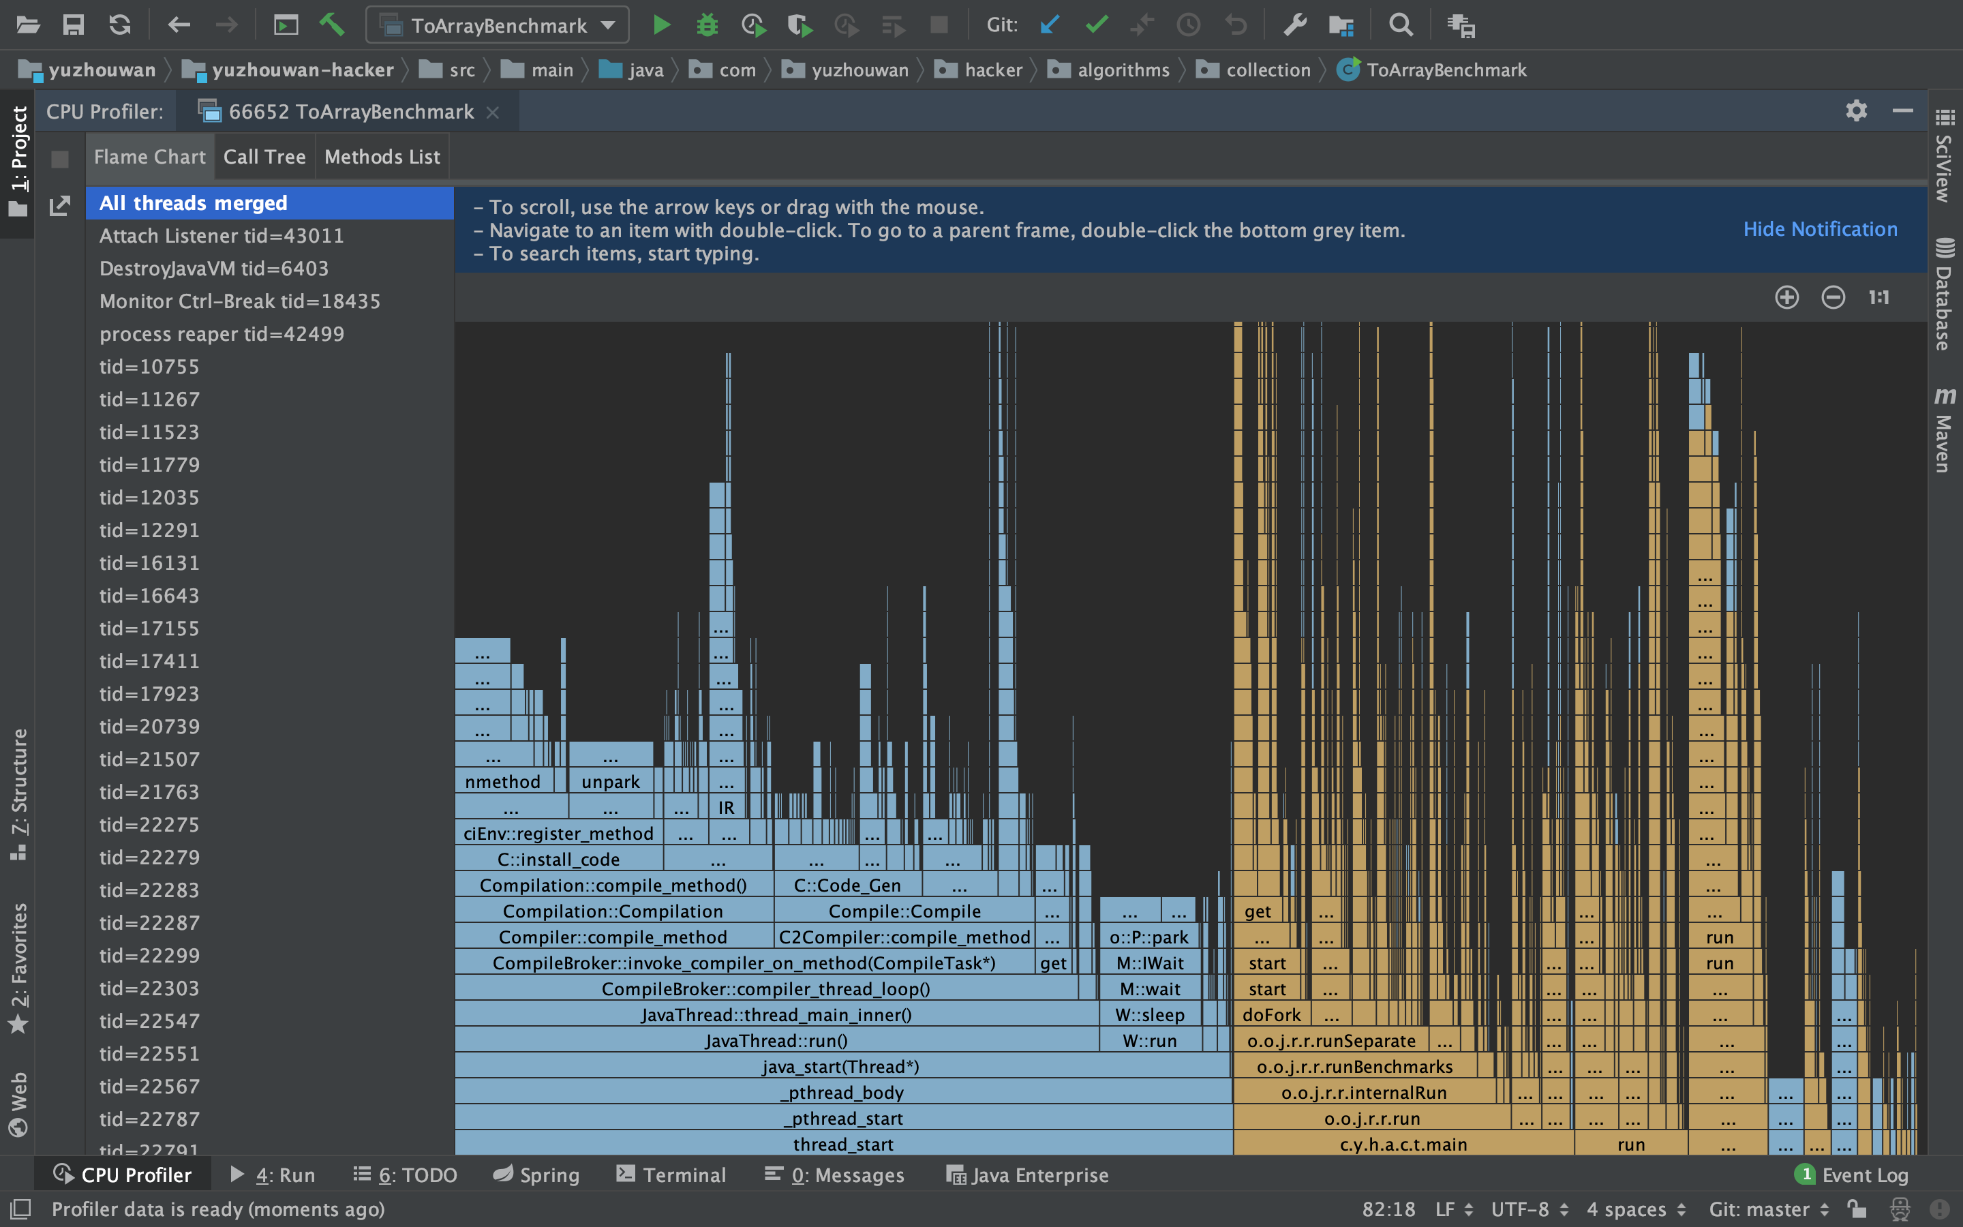The width and height of the screenshot is (1963, 1227).
Task: Open profiler settings gear
Action: [x=1856, y=110]
